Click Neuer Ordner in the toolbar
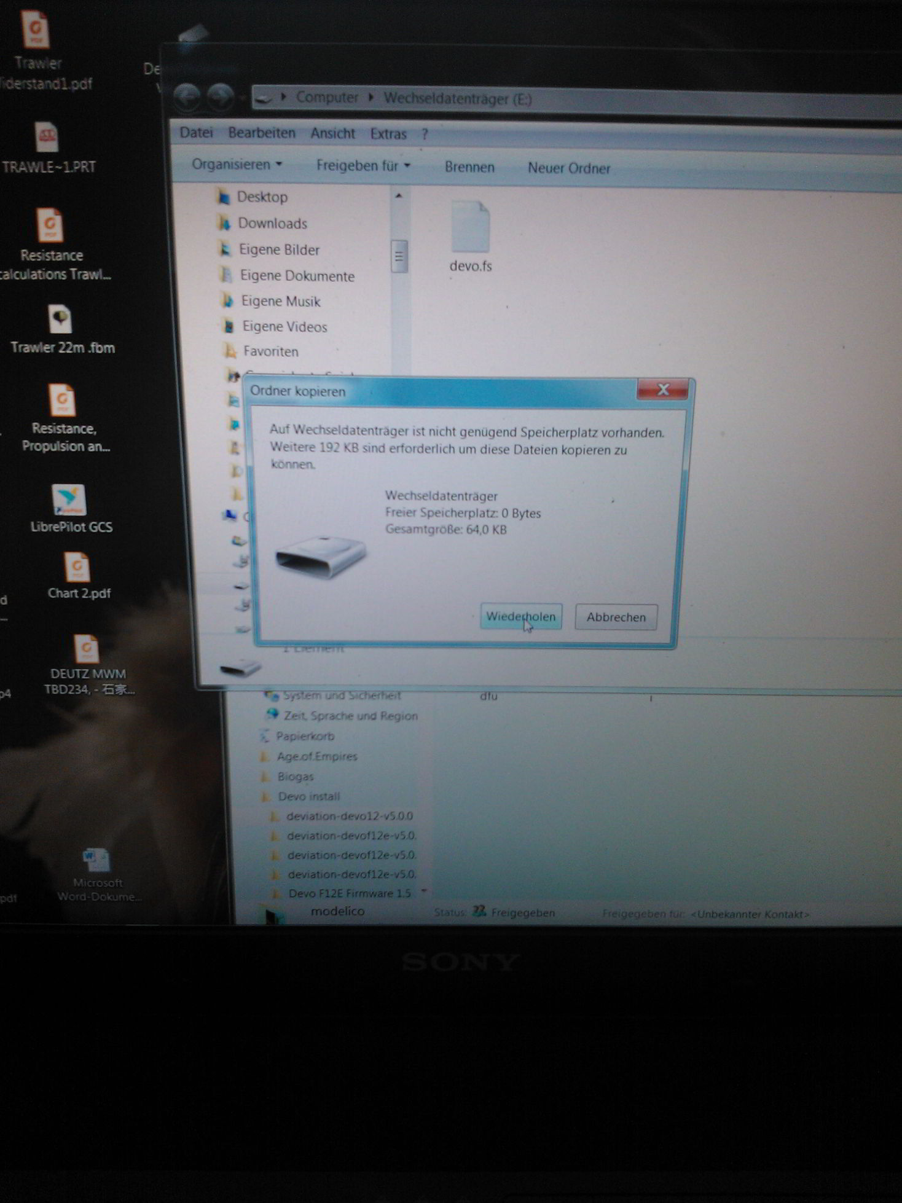The image size is (902, 1203). click(569, 168)
